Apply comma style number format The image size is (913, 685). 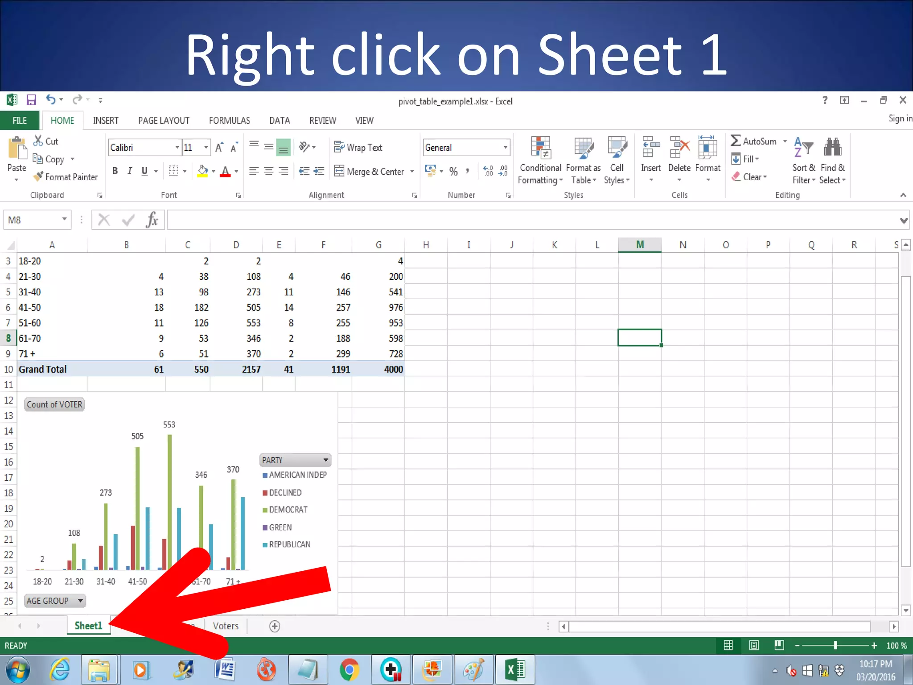pos(467,171)
